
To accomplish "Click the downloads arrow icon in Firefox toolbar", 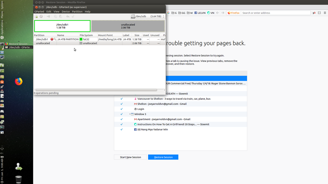I will click(319, 13).
